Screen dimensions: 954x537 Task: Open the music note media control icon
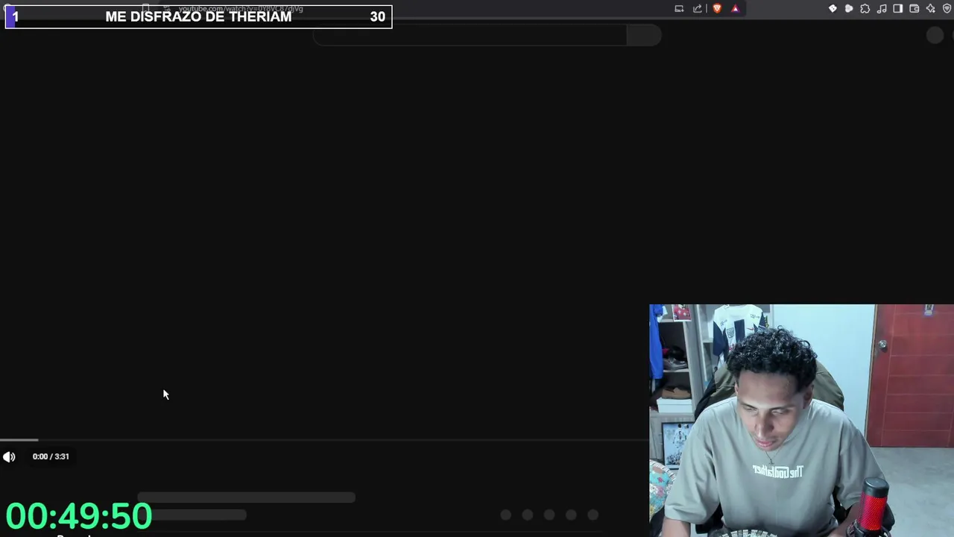[882, 9]
